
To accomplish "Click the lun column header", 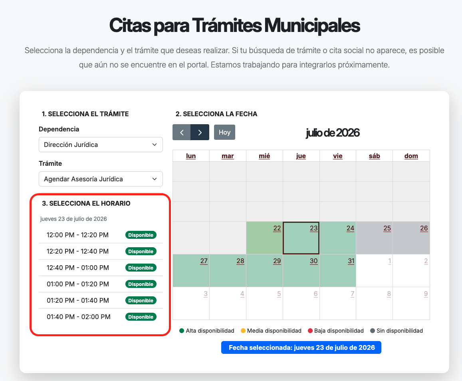I will tap(191, 156).
